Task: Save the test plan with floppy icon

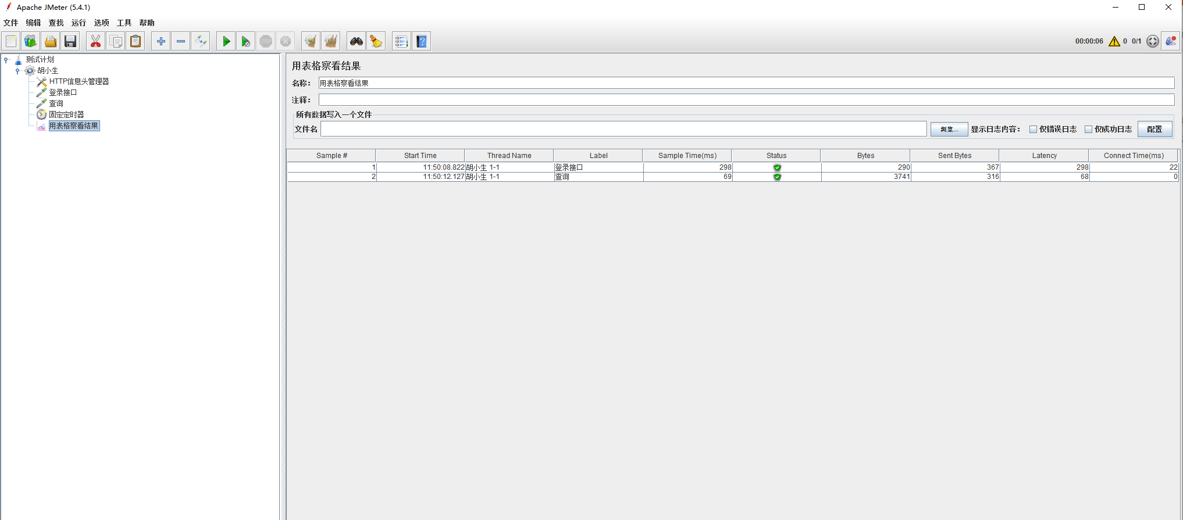Action: pyautogui.click(x=70, y=41)
